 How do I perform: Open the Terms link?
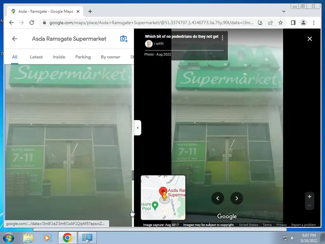pyautogui.click(x=267, y=225)
